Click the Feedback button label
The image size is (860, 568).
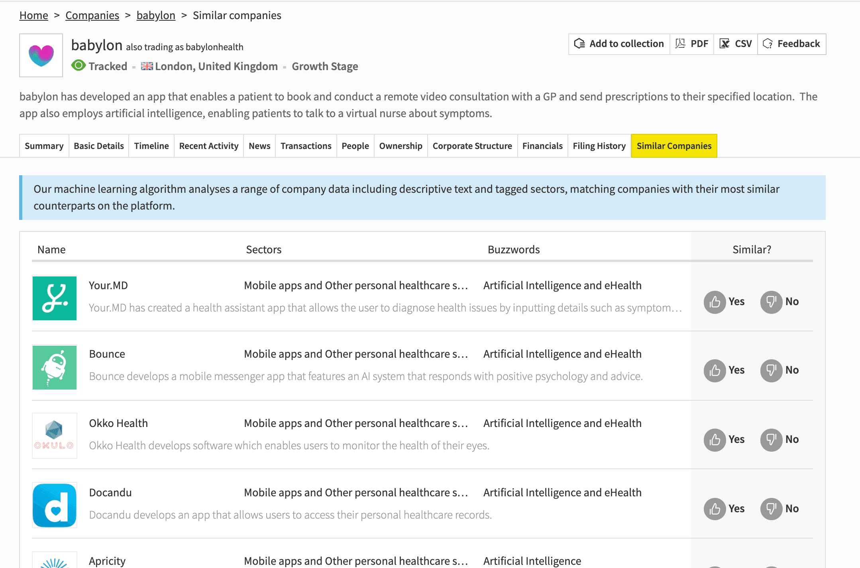799,44
